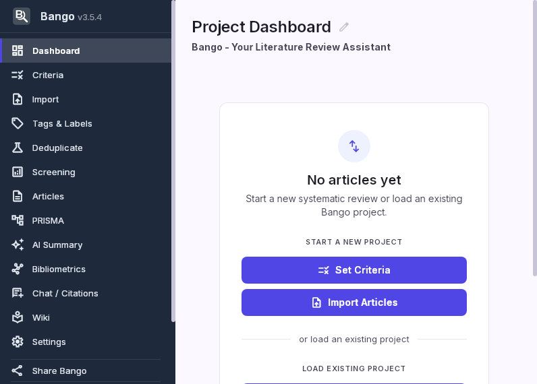This screenshot has width=537, height=384.
Task: Click the START A NEW PROJECT label
Action: click(354, 242)
